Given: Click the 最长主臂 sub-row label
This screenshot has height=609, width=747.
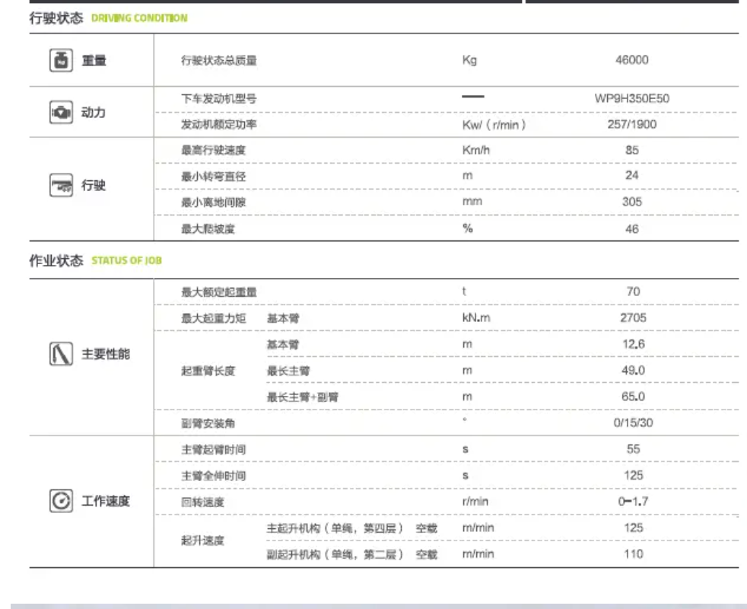Looking at the screenshot, I should [x=288, y=371].
